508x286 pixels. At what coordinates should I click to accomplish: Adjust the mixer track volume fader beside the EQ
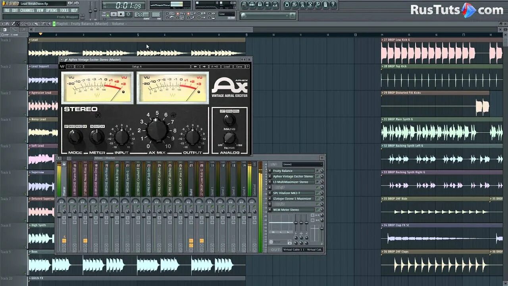[322, 228]
